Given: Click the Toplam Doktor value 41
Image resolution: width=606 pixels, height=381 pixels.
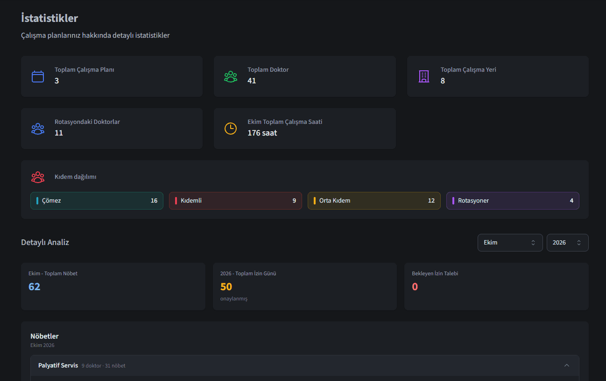Looking at the screenshot, I should click(252, 81).
